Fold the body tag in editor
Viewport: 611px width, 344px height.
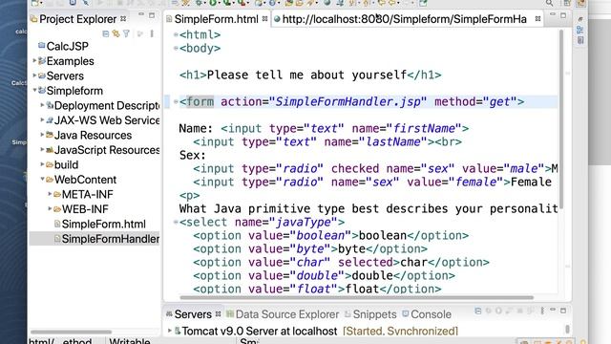(x=176, y=49)
